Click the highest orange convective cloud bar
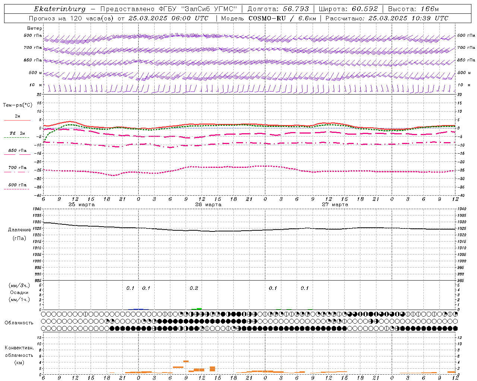This screenshot has height=381, width=477. tap(186, 361)
